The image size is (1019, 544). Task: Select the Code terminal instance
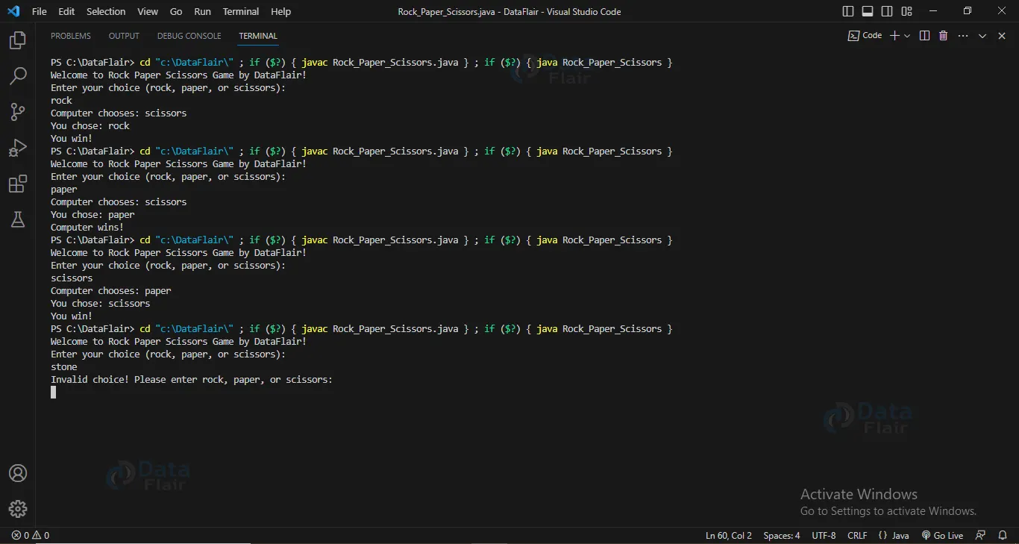(x=865, y=36)
